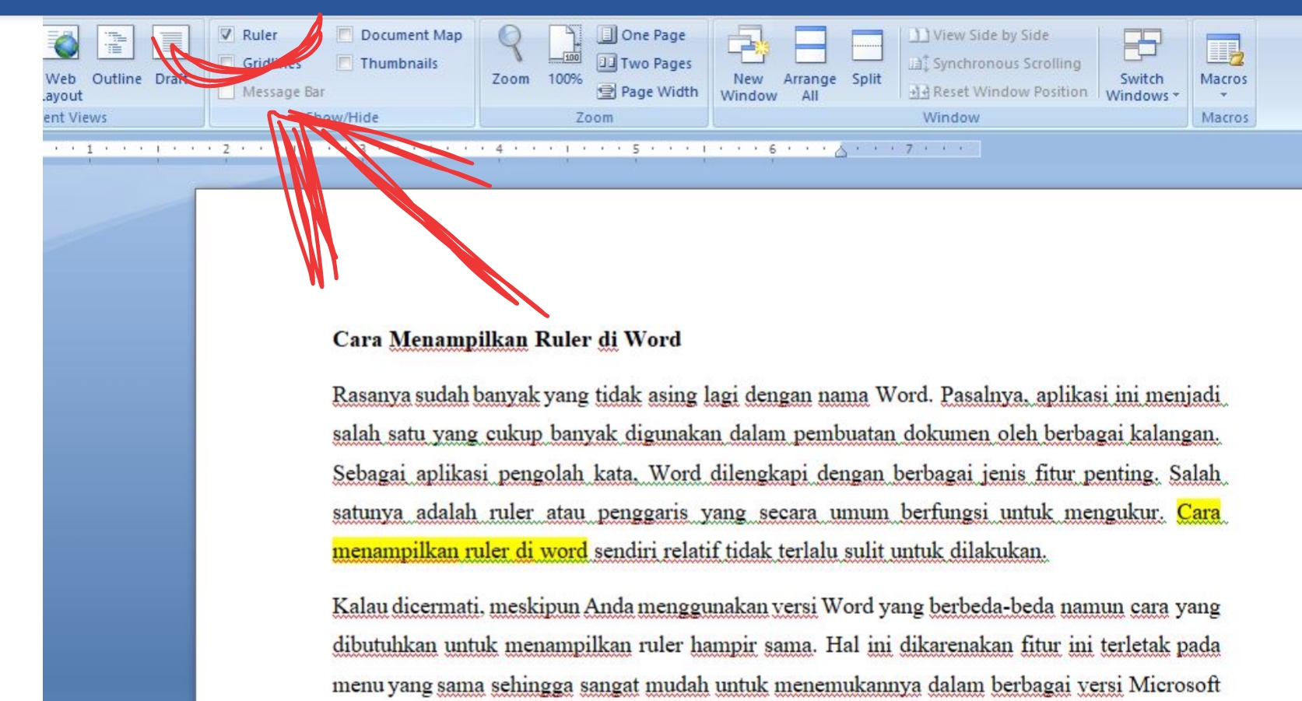Screen dimensions: 1302x701
Task: Enable the Thumbnails checkbox
Action: pyautogui.click(x=345, y=63)
